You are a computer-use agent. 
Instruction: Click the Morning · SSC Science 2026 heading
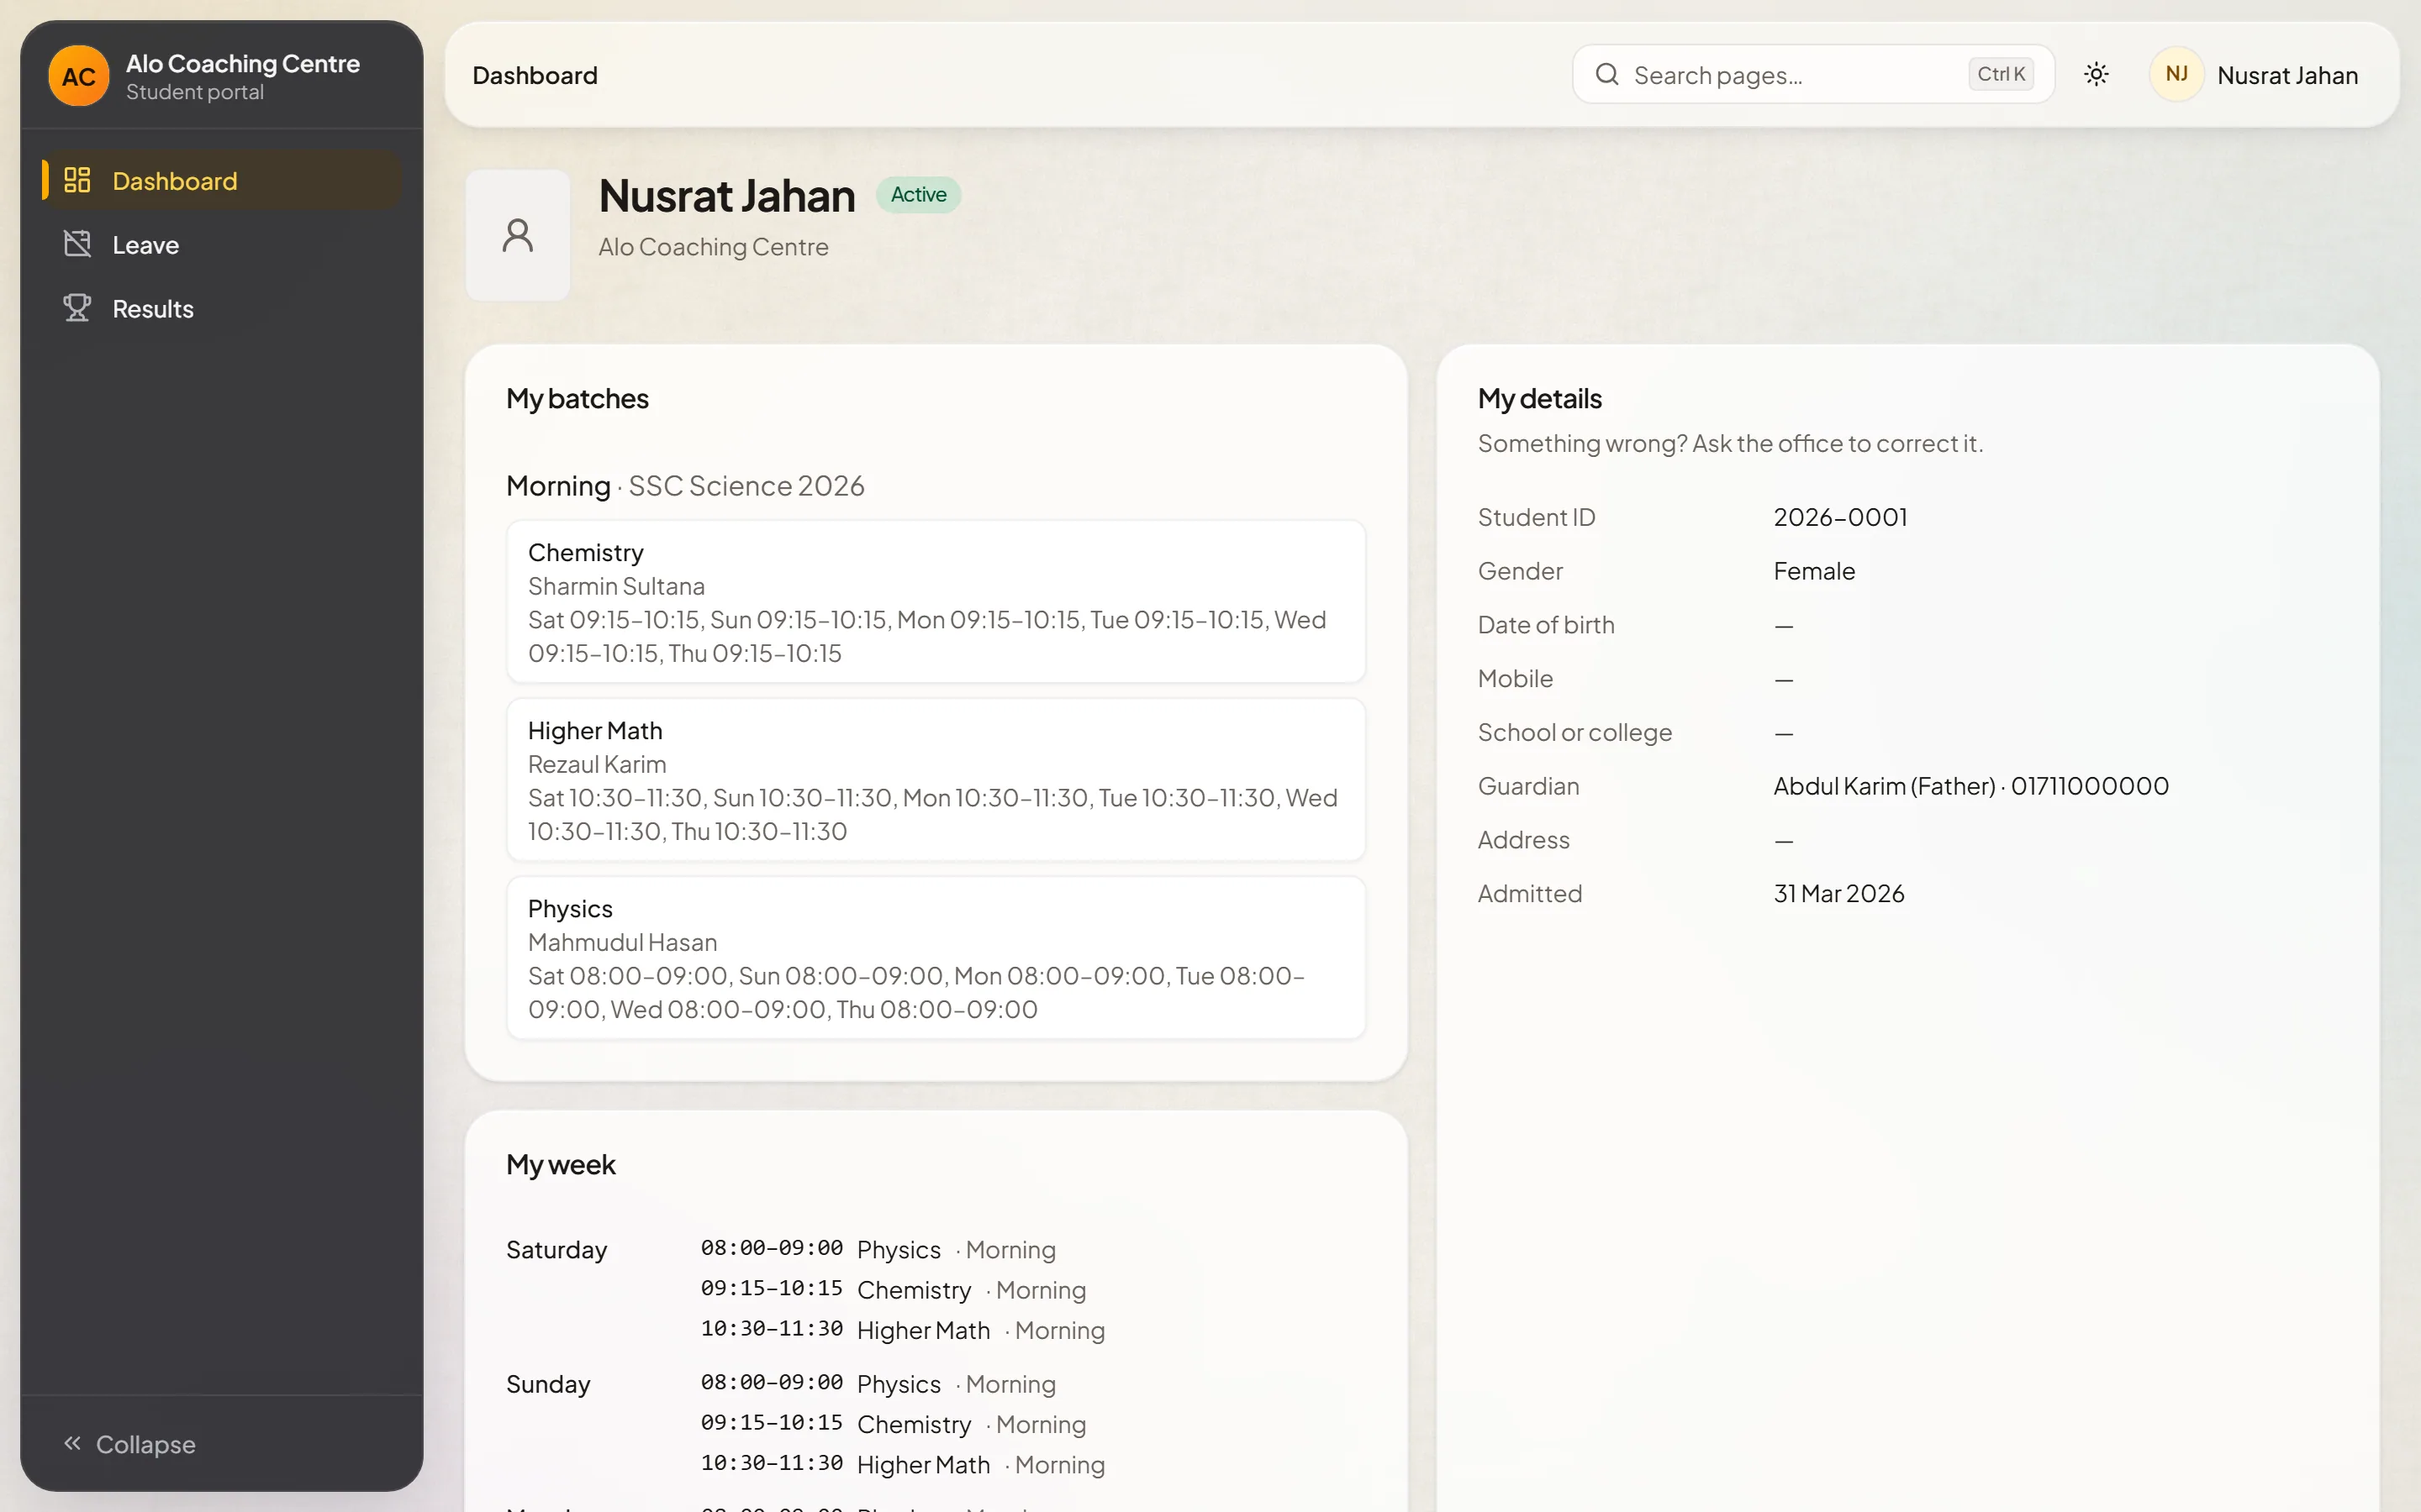click(685, 486)
